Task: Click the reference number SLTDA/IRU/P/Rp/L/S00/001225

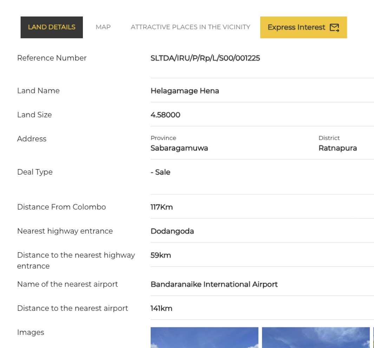Action: pos(205,58)
